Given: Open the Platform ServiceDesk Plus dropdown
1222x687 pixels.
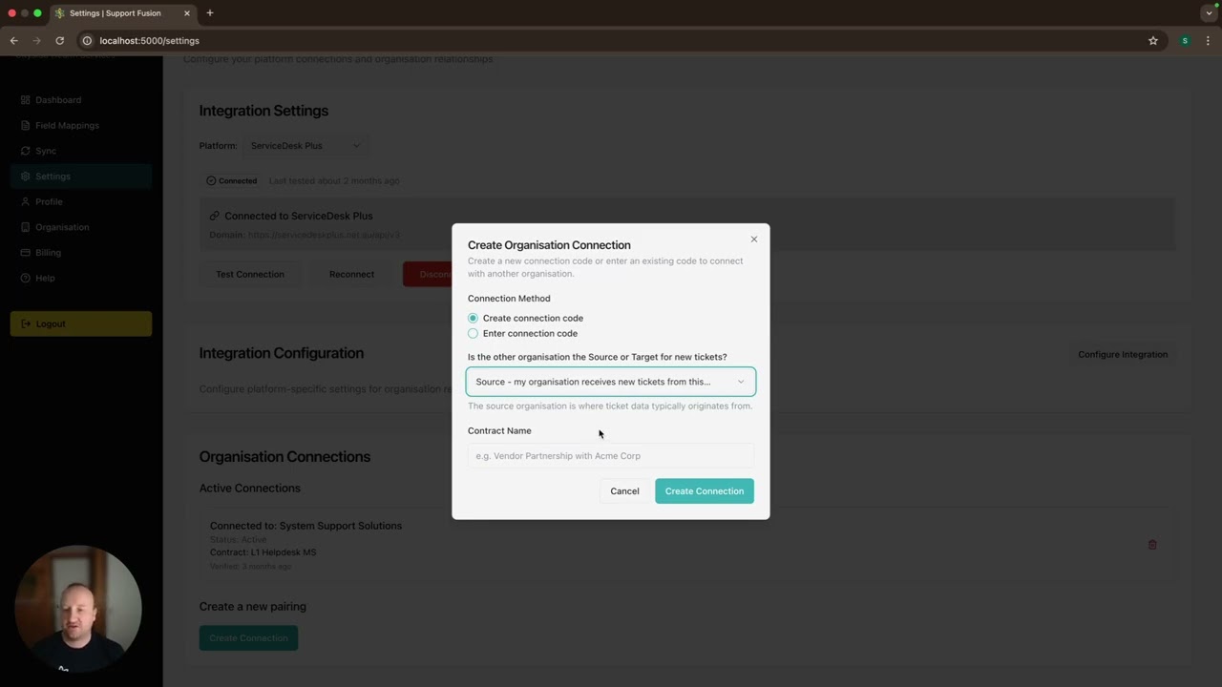Looking at the screenshot, I should coord(305,146).
